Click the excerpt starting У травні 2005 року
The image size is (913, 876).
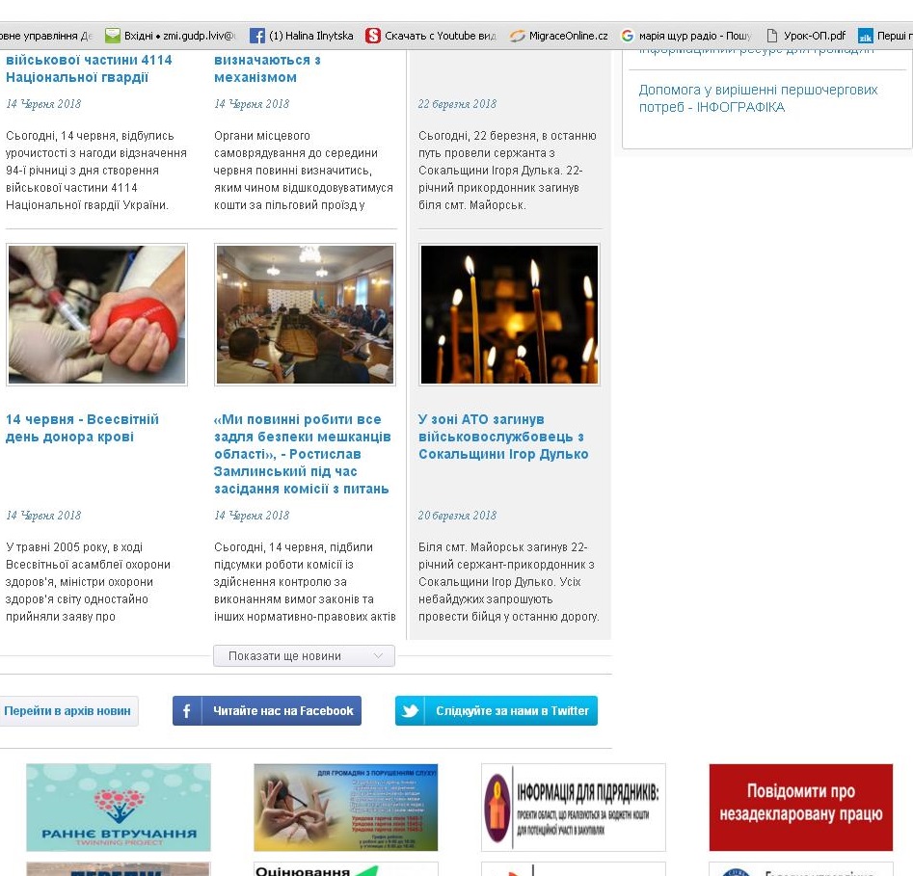pyautogui.click(x=88, y=582)
